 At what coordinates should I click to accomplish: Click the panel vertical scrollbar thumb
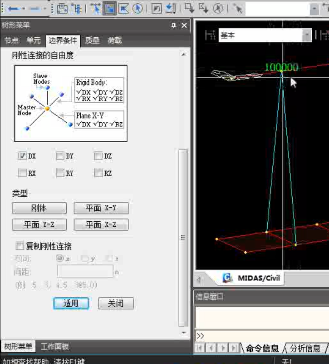[x=183, y=238]
